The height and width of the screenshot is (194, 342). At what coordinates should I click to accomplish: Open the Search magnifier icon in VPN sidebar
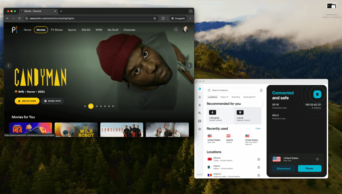[x=200, y=113]
